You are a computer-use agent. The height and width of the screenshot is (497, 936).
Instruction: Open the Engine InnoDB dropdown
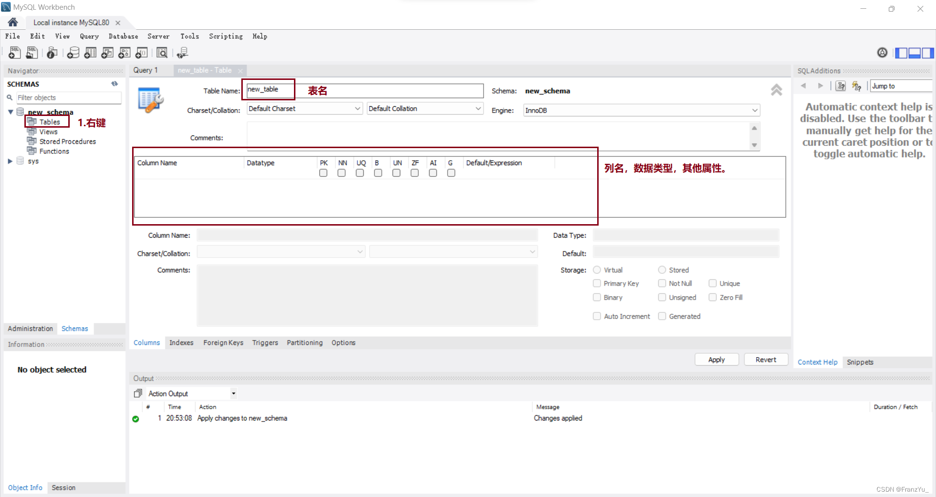(x=642, y=110)
